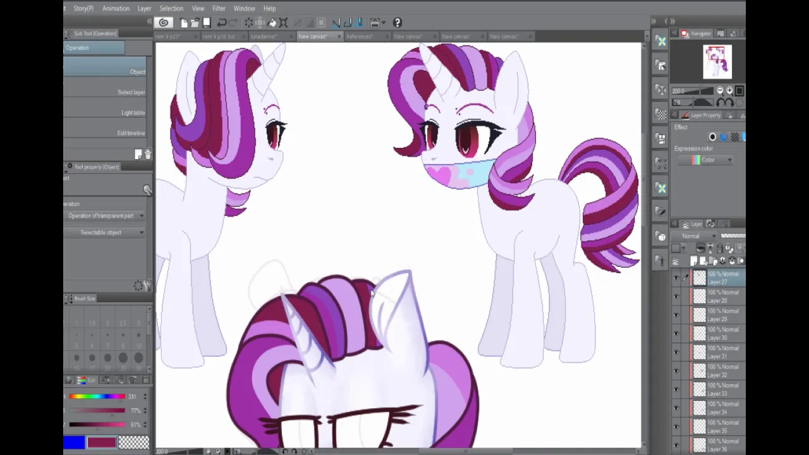Adjust the Saturation slider
Viewport: 809px width, 455px height.
tap(97, 411)
